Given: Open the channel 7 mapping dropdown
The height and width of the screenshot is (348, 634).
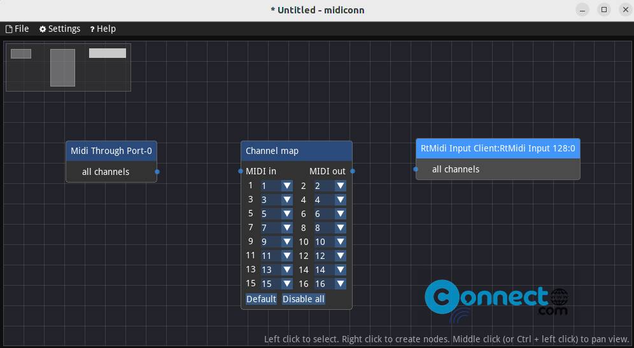Looking at the screenshot, I should 276,228.
